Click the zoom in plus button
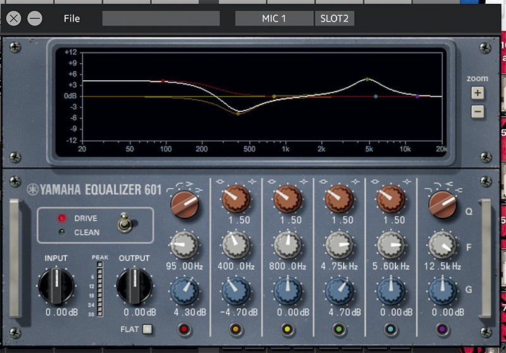The height and width of the screenshot is (353, 506). (x=478, y=93)
